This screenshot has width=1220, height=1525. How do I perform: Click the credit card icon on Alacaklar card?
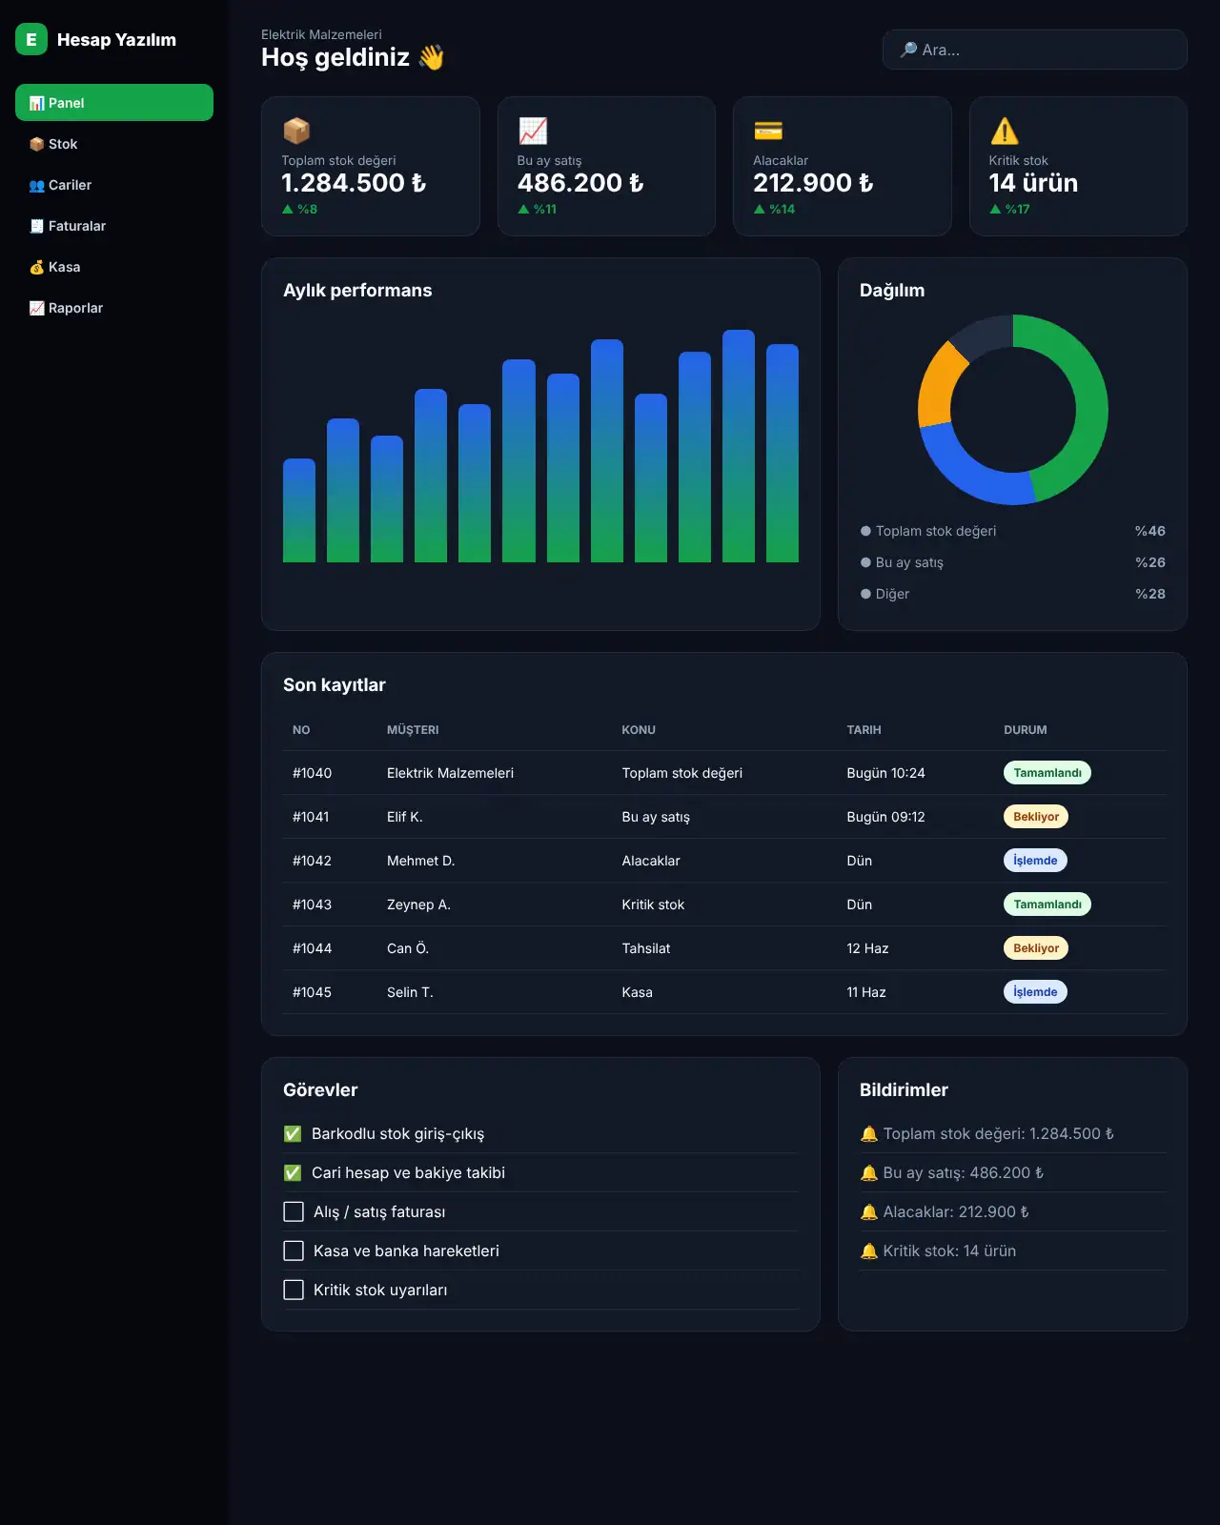[768, 131]
